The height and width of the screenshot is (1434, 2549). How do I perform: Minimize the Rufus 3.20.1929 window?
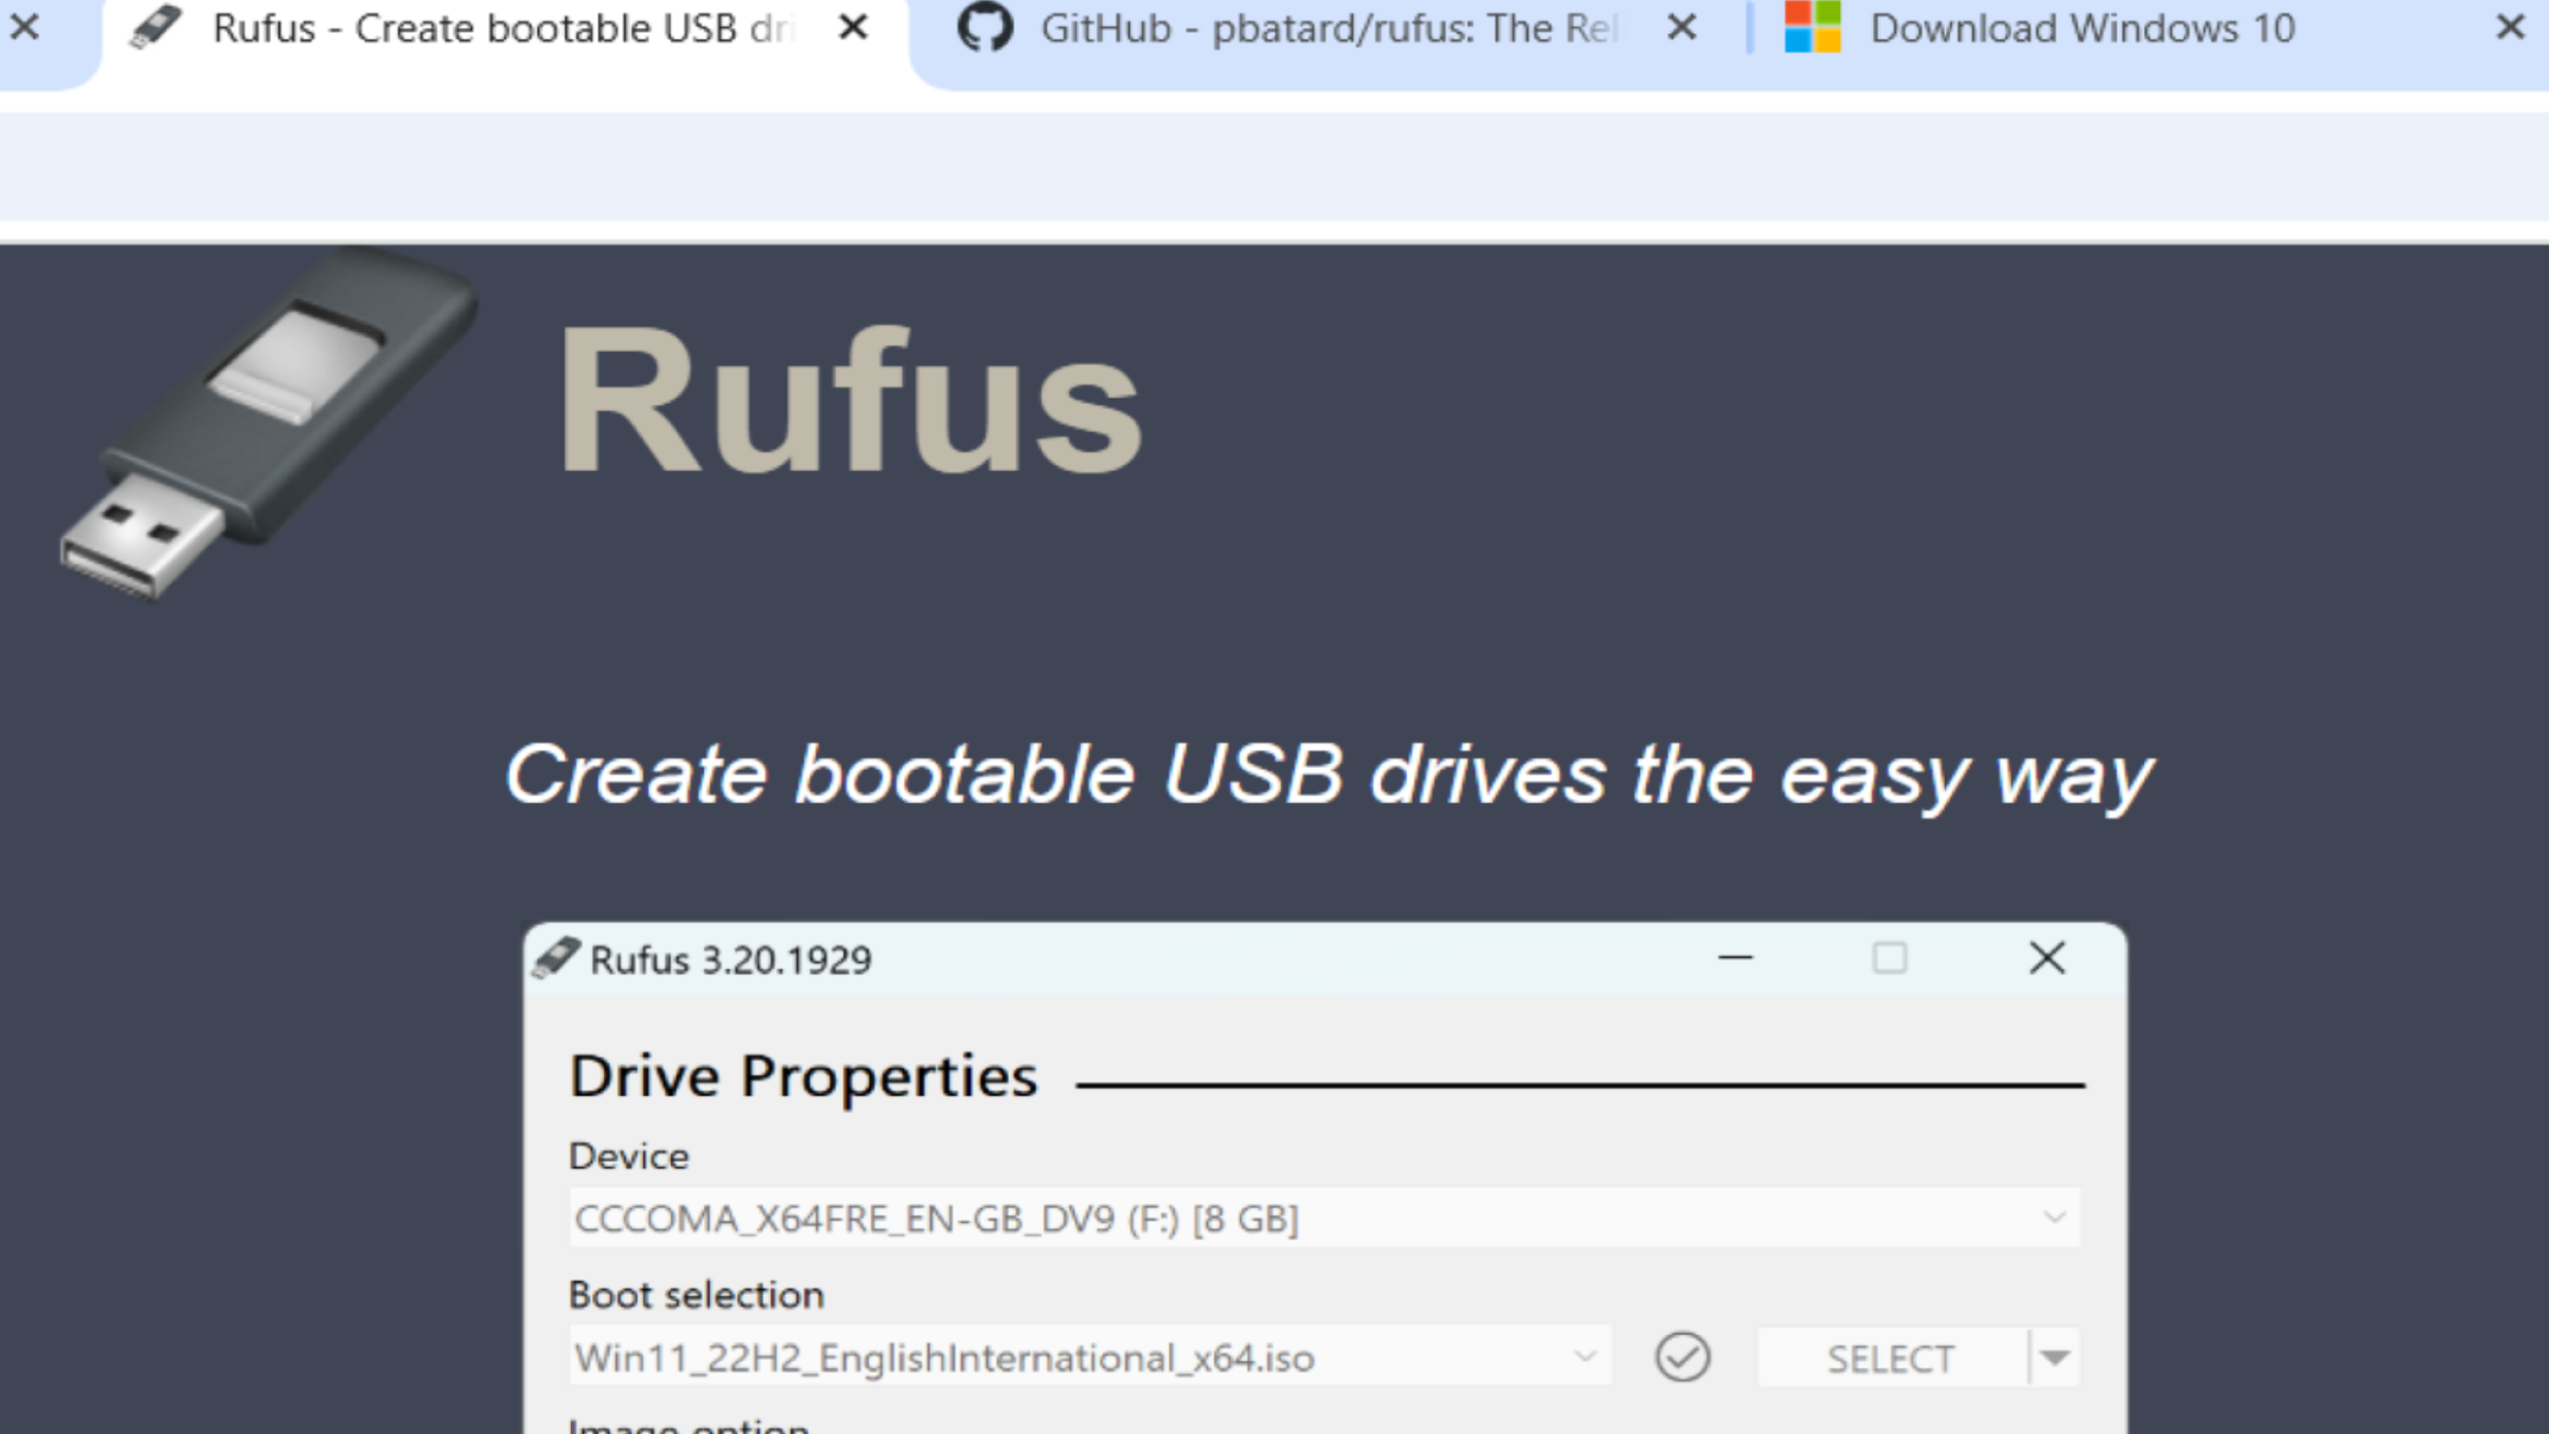click(1735, 958)
